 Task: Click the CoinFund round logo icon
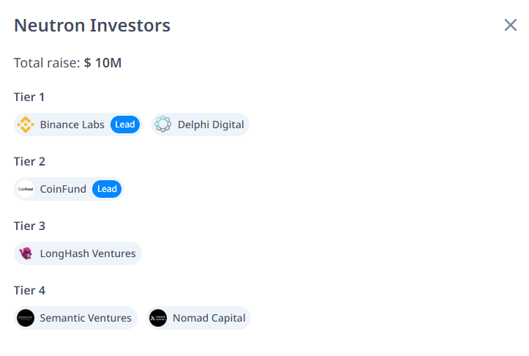[x=26, y=189]
